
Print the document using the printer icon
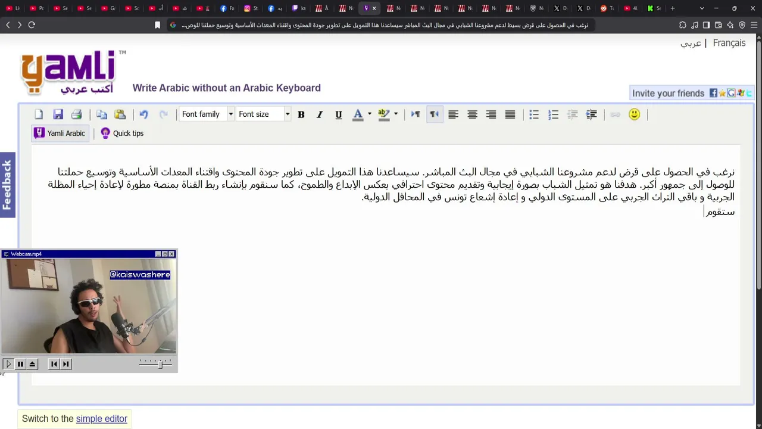click(x=76, y=114)
